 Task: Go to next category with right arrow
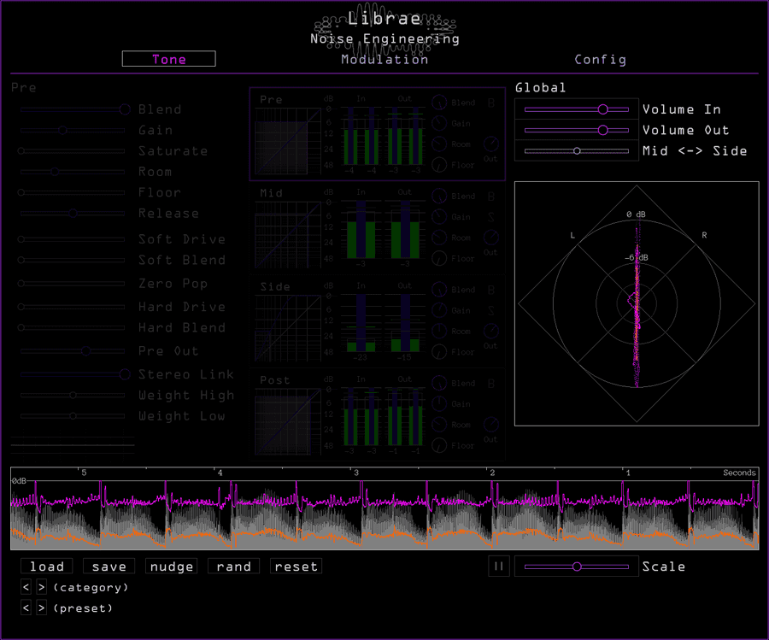coord(42,588)
